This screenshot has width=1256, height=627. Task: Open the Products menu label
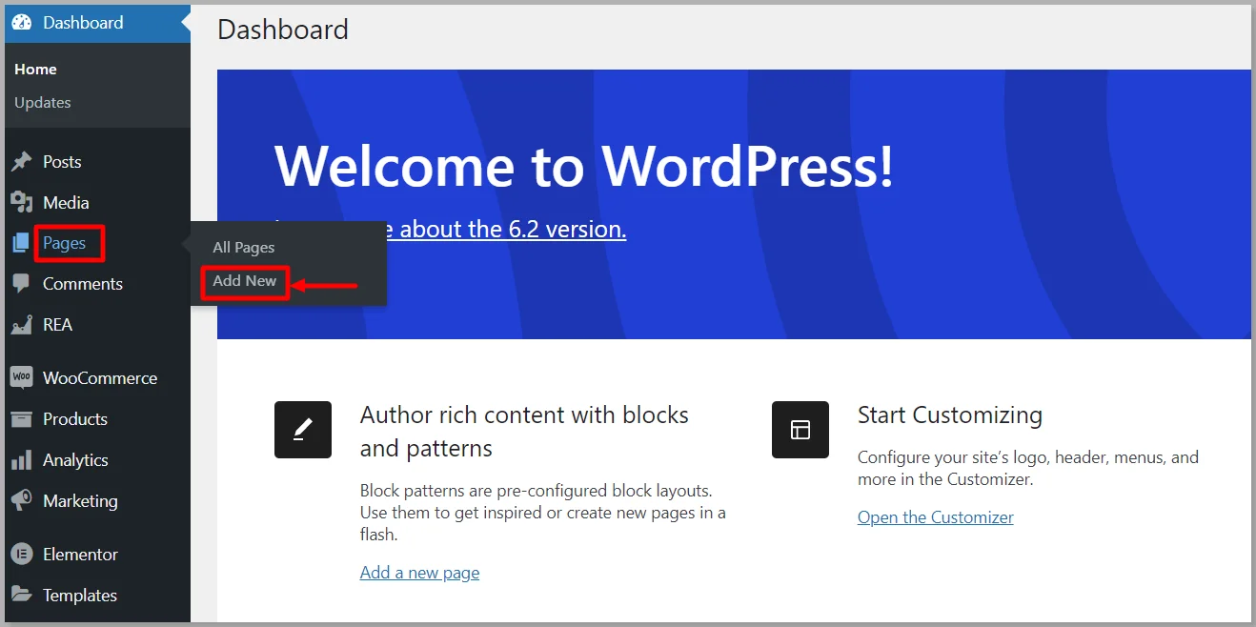[x=75, y=419]
